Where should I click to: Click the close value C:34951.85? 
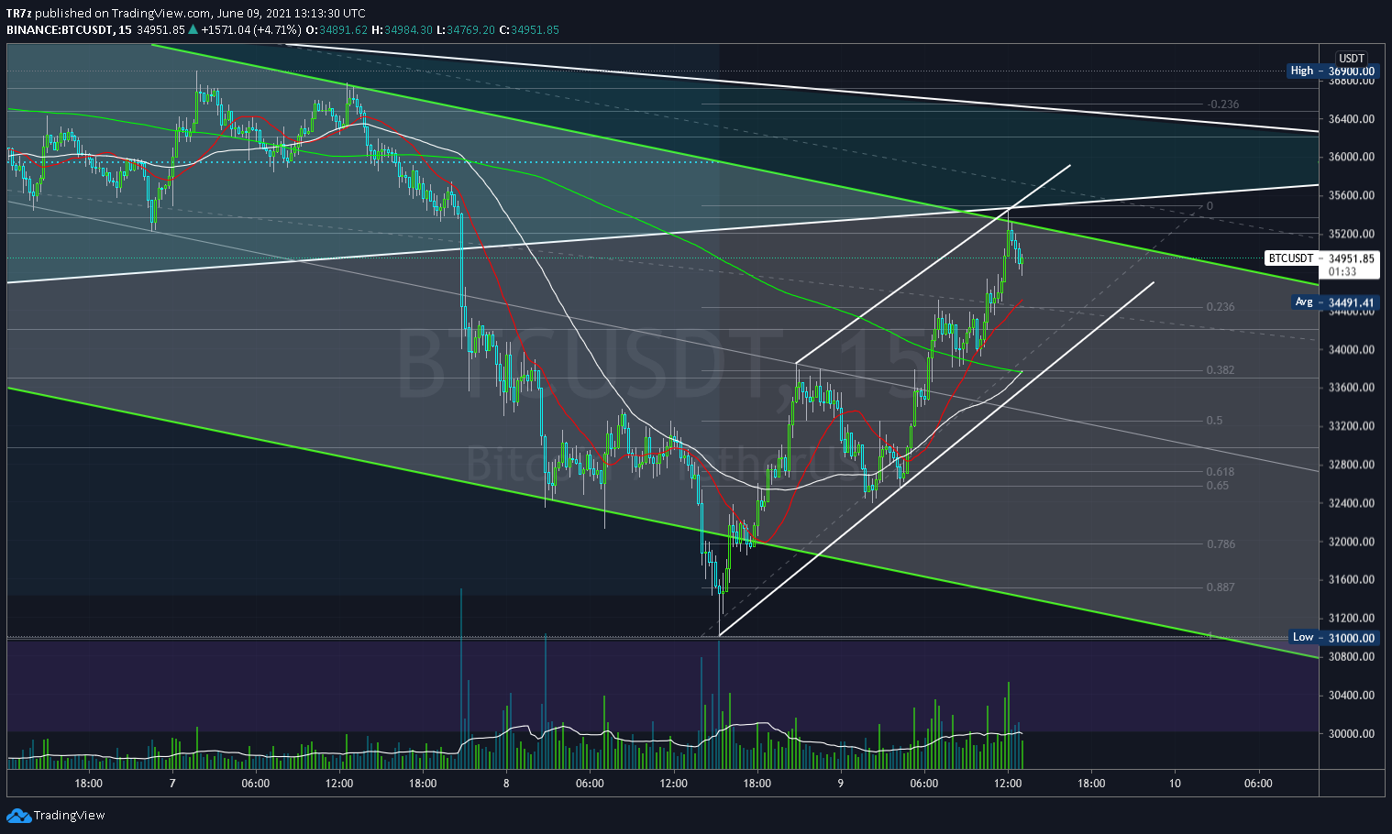coord(529,29)
